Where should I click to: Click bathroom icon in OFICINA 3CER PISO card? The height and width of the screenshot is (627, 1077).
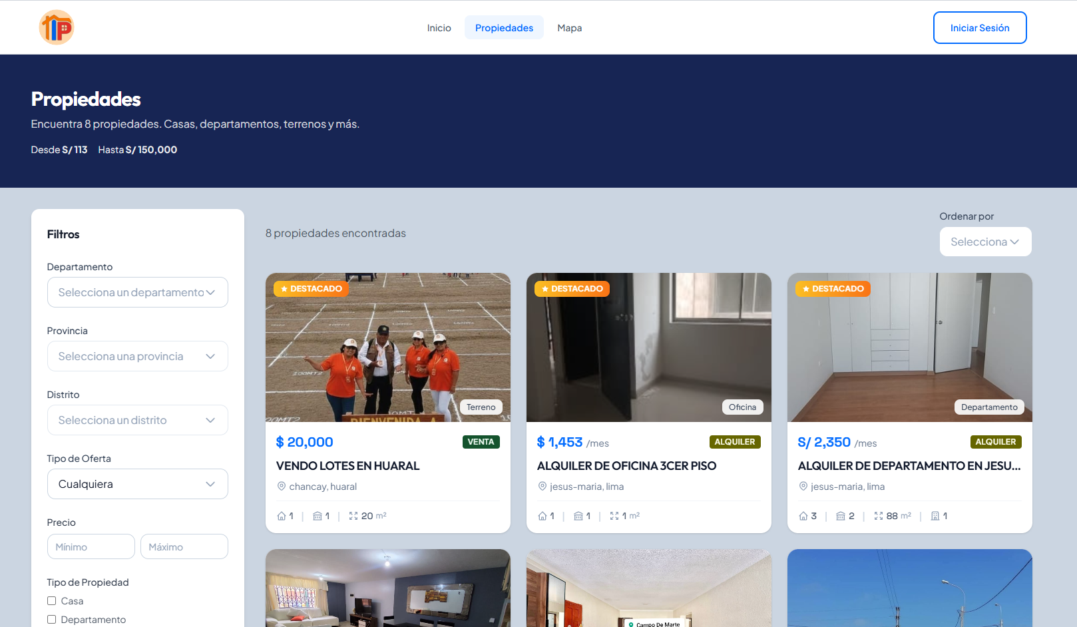[578, 516]
